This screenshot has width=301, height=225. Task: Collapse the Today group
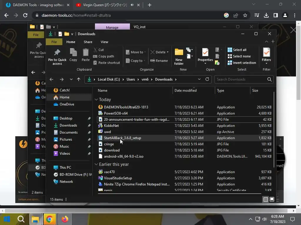point(96,100)
